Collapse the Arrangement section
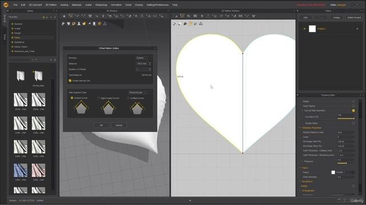This screenshot has height=205, width=366. [300, 191]
